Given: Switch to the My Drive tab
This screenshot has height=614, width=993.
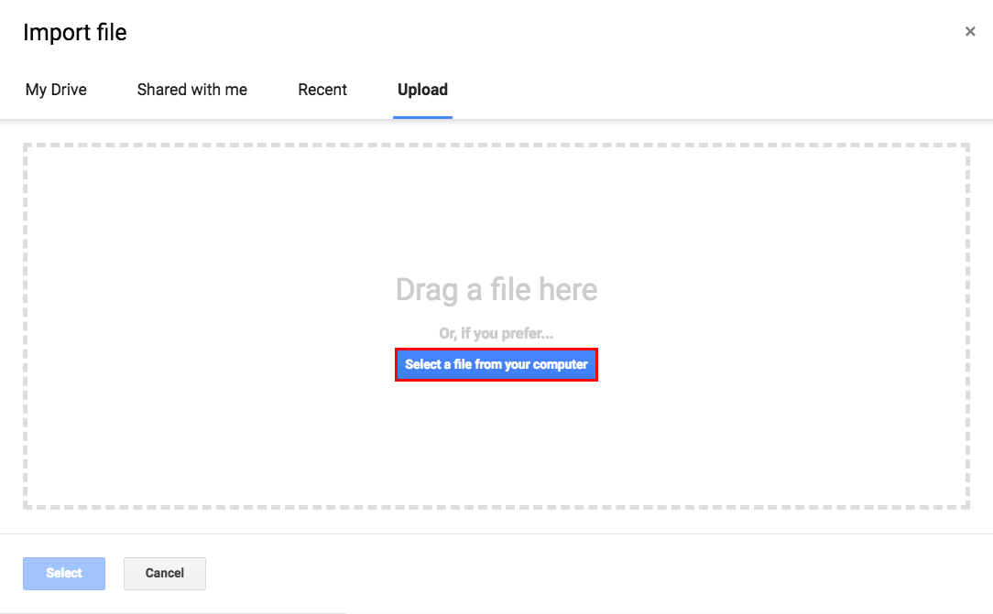Looking at the screenshot, I should click(56, 90).
